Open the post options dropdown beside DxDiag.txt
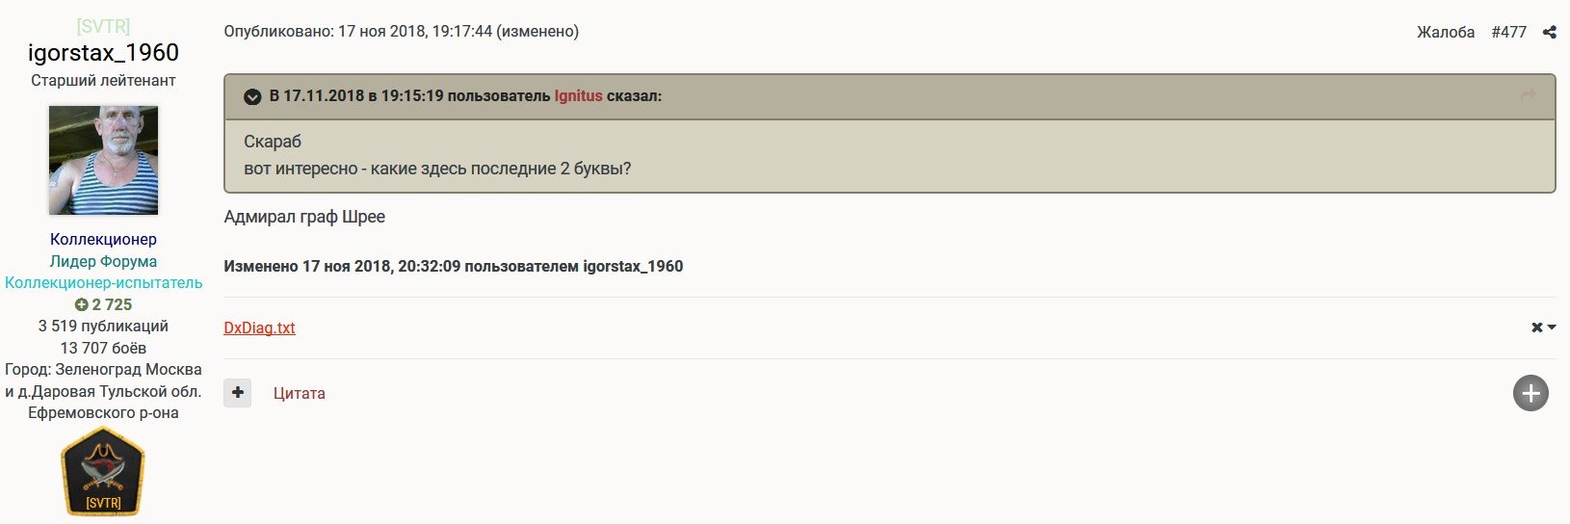This screenshot has height=524, width=1570. tap(1543, 327)
